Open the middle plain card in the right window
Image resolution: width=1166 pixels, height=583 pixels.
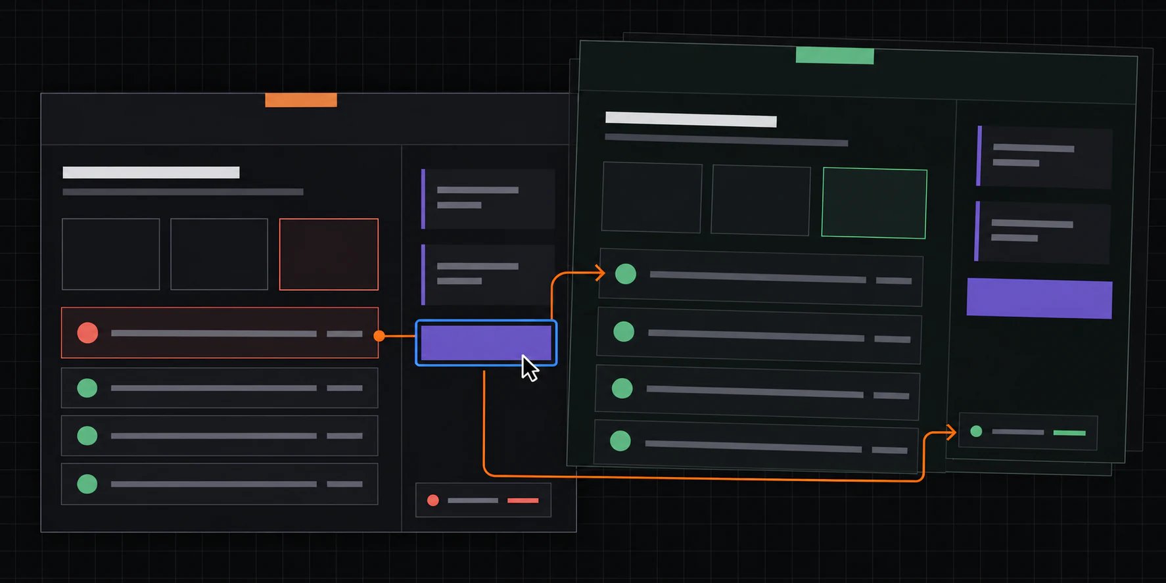[x=760, y=200]
